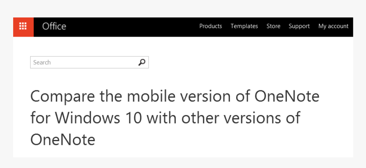Image resolution: width=366 pixels, height=168 pixels.
Task: Submit search via the search glass button
Action: (142, 63)
